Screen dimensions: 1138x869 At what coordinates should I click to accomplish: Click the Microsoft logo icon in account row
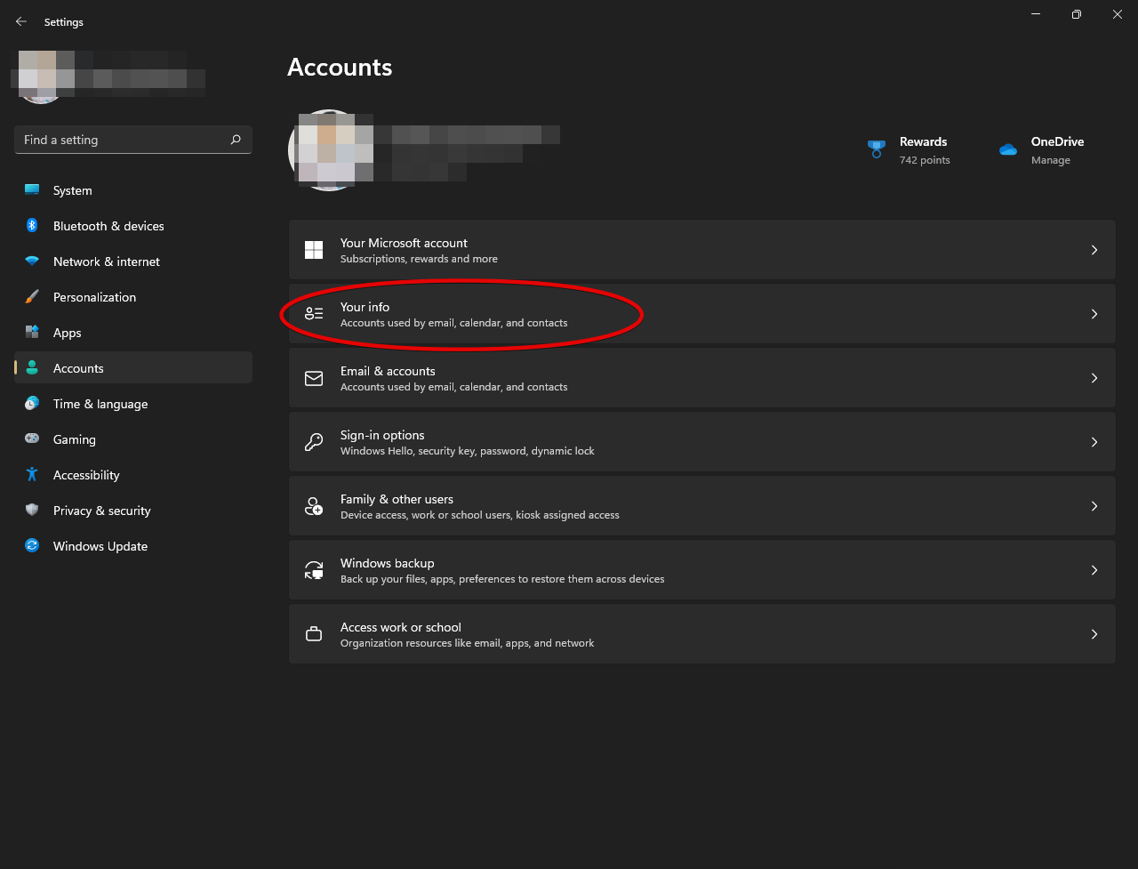(x=314, y=250)
